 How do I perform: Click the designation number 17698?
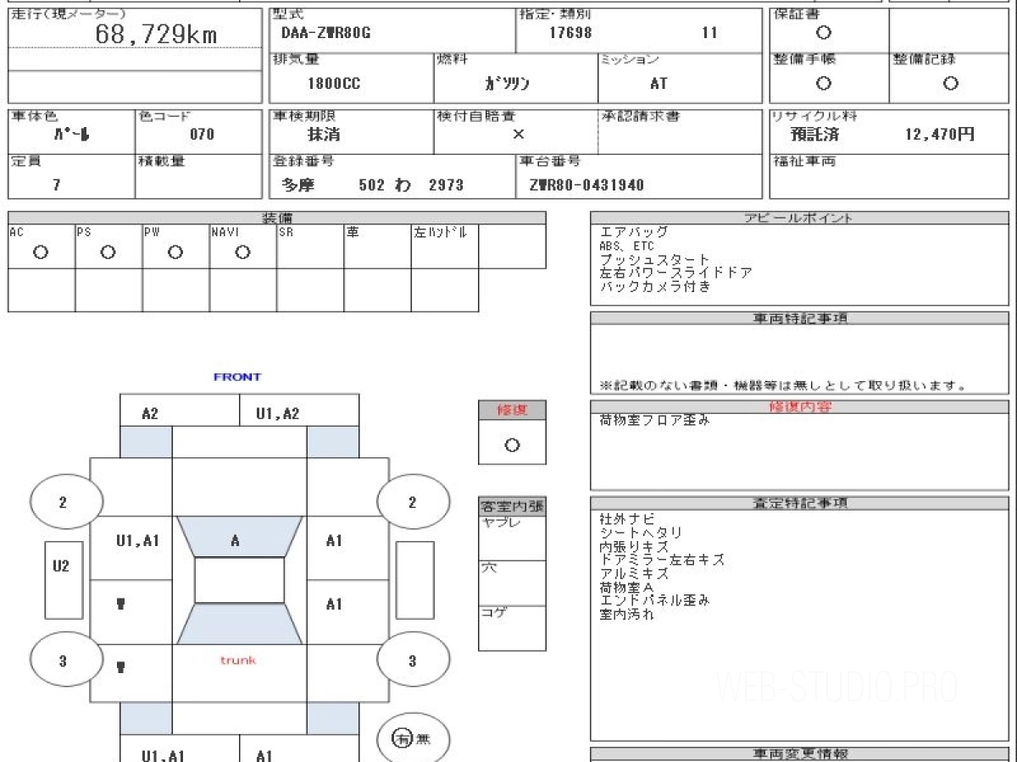pos(570,33)
